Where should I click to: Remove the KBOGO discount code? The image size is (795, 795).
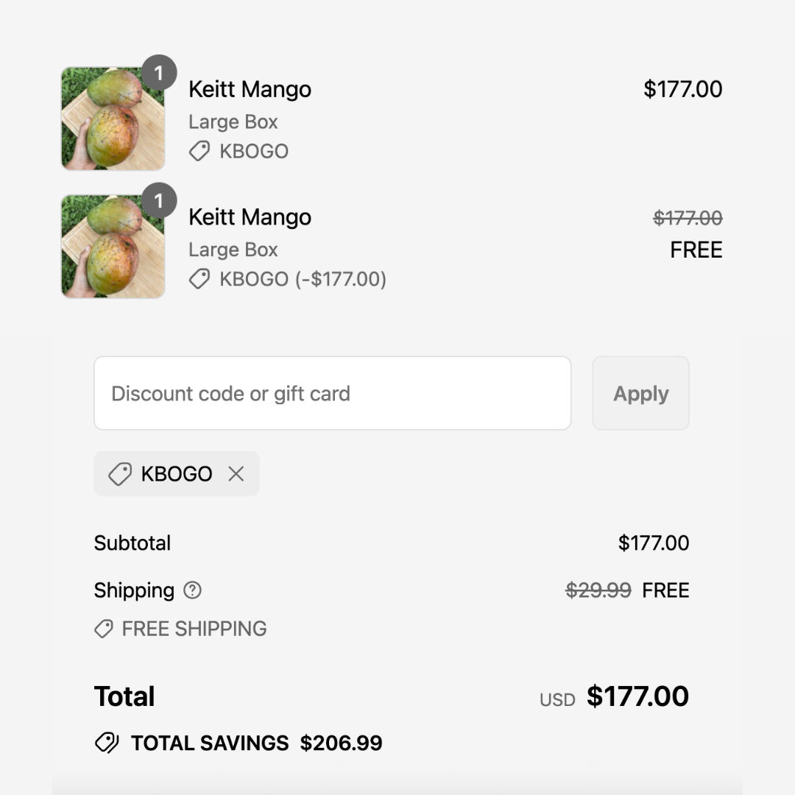[236, 474]
